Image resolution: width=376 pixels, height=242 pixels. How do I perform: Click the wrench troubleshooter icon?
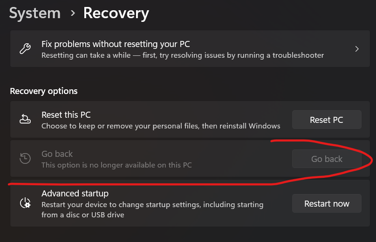[x=25, y=49]
